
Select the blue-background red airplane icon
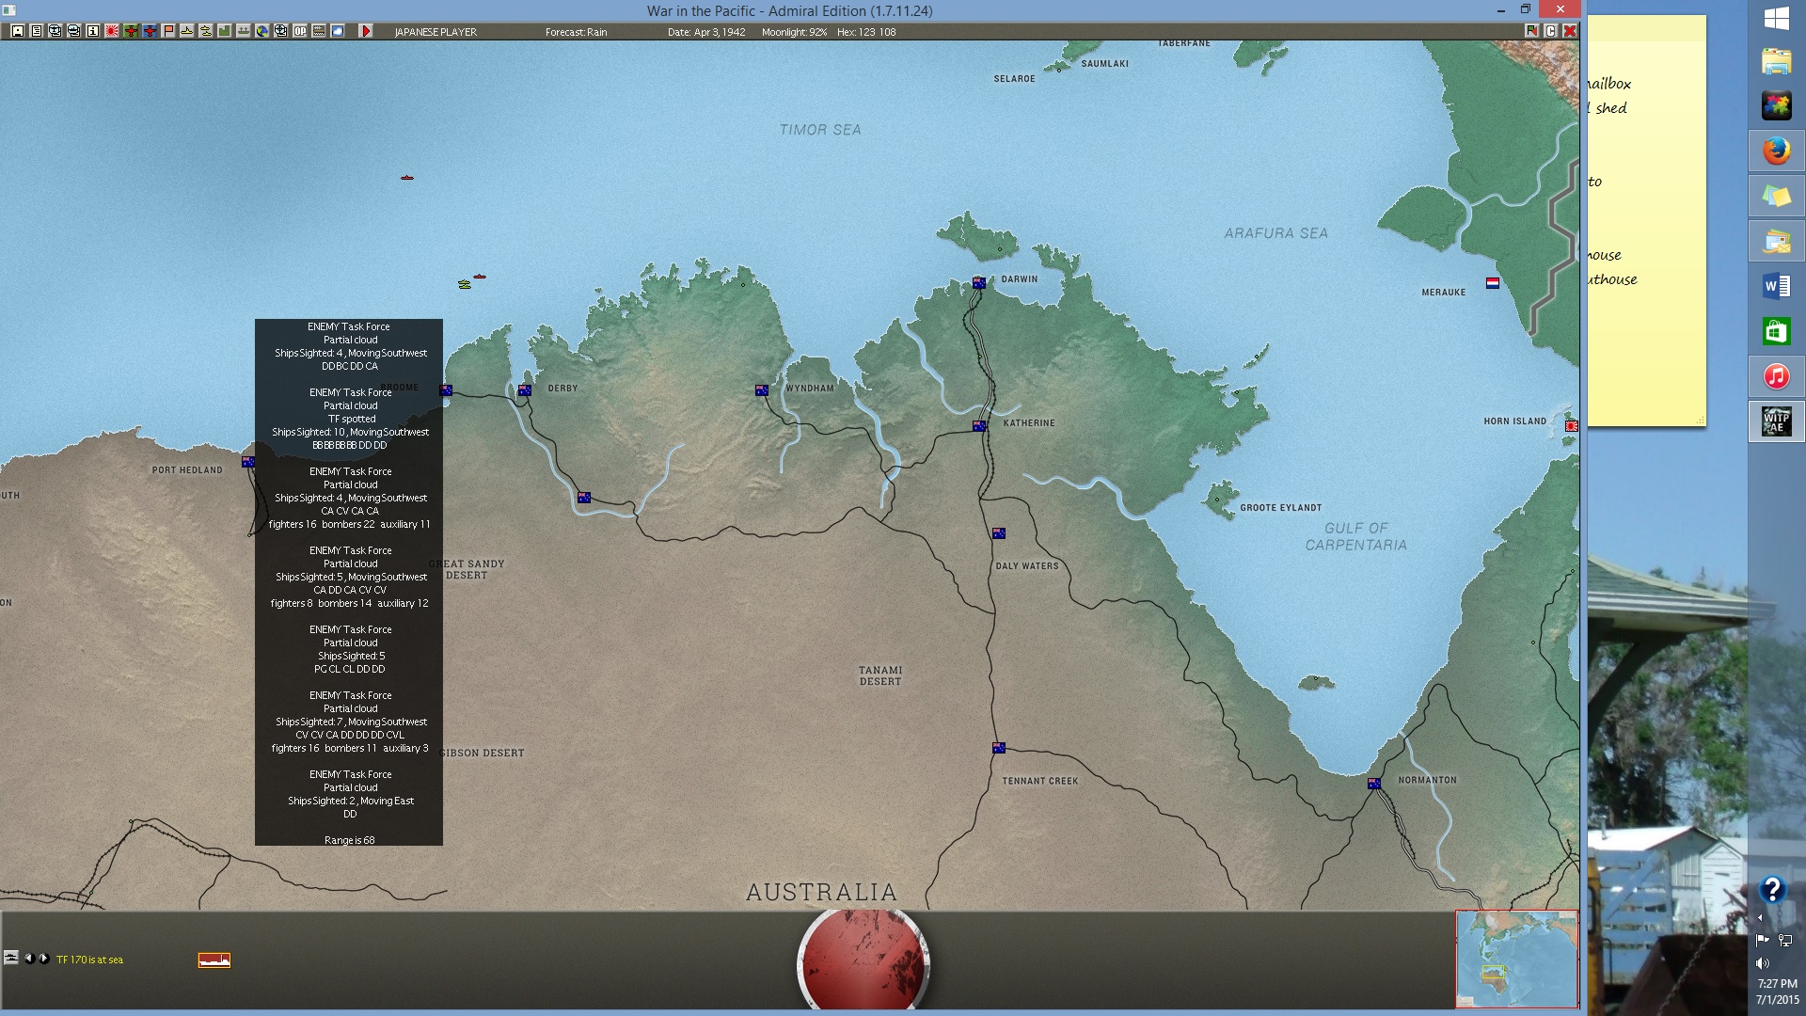pyautogui.click(x=150, y=31)
